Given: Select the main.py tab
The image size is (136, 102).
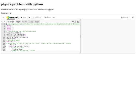Looking at the screenshot, I should tap(11, 22).
